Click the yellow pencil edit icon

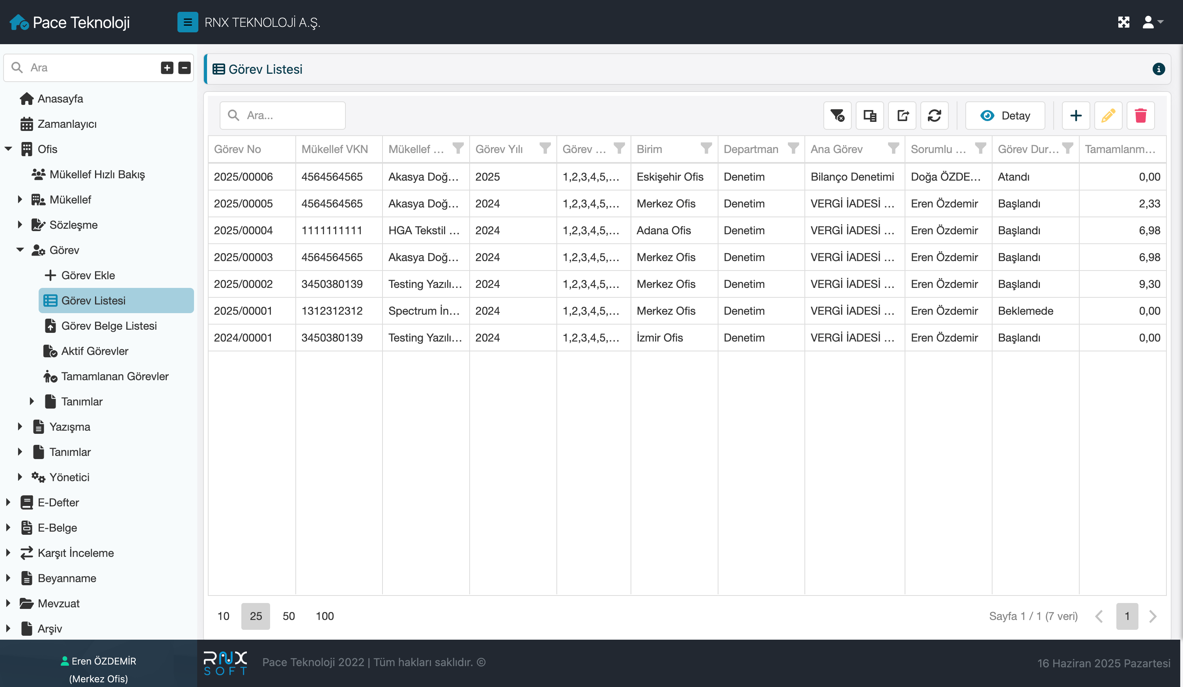click(x=1108, y=116)
